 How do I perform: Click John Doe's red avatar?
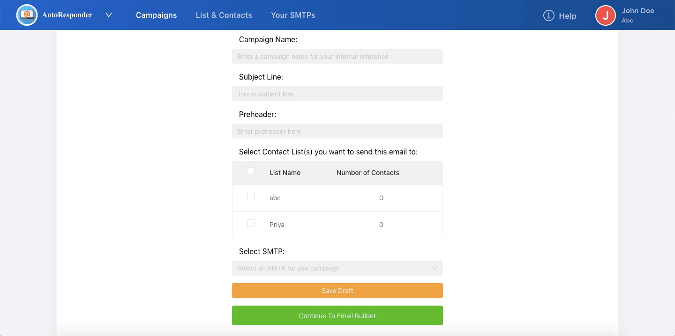pos(605,15)
